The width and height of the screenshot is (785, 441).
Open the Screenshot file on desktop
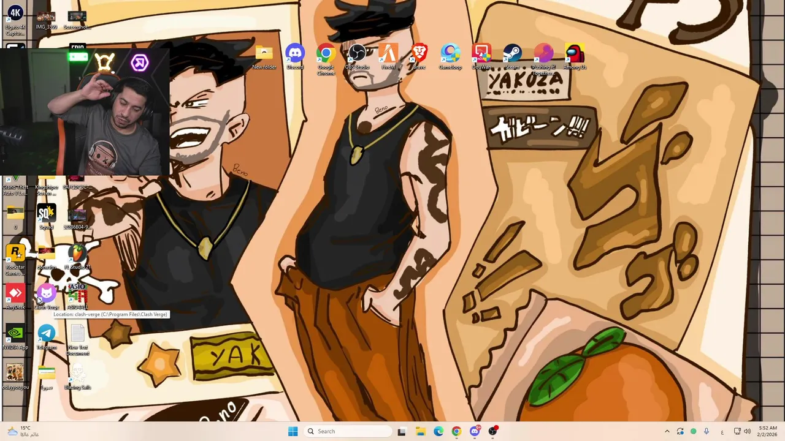[x=77, y=20]
